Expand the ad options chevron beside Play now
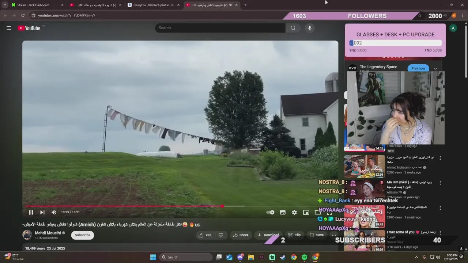The height and width of the screenshot is (263, 468). point(435,69)
